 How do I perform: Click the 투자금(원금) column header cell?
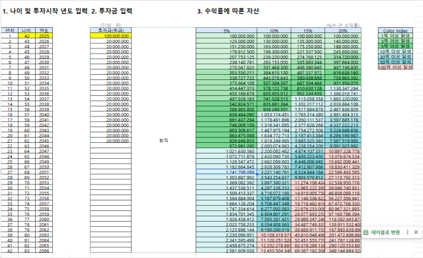tap(110, 30)
